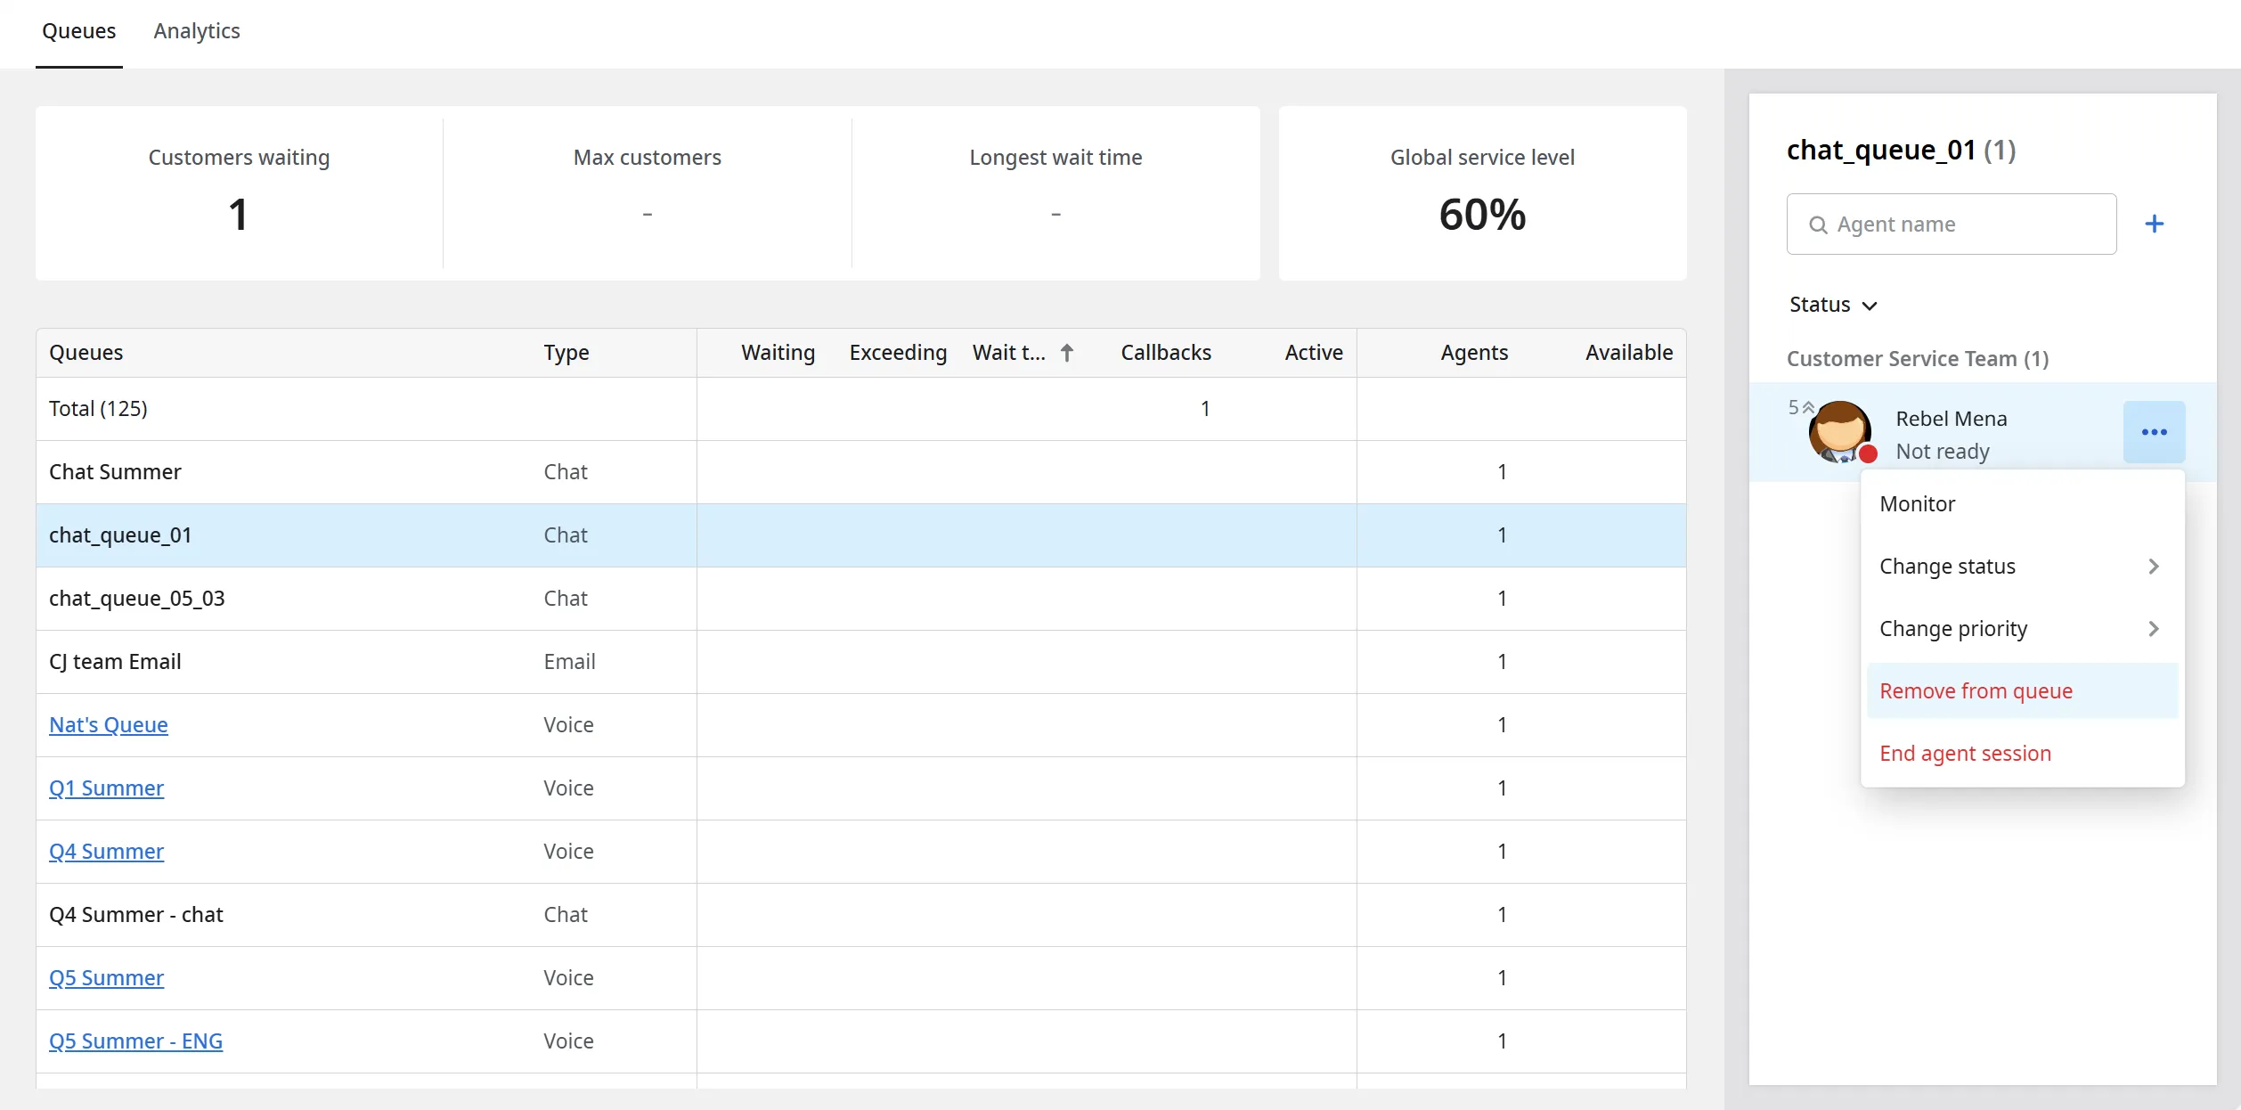Open the Nat's Queue link
Screen dimensions: 2241x1110
tap(109, 725)
